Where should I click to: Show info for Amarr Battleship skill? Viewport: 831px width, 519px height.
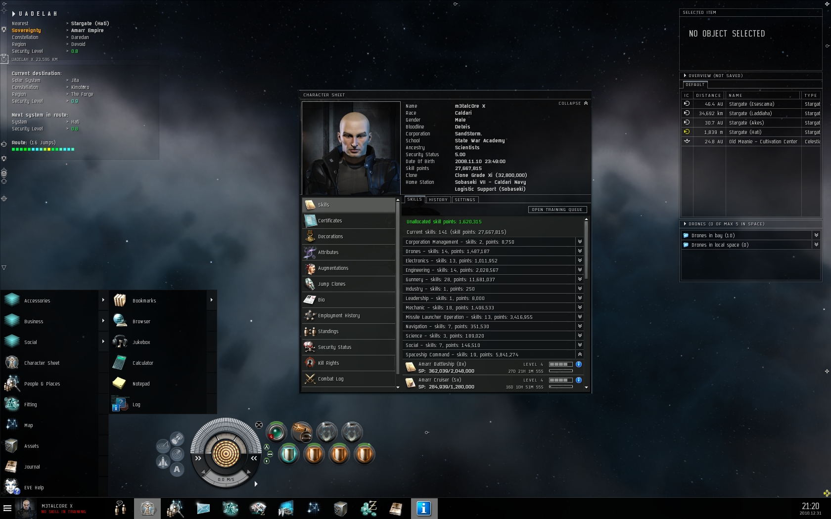coord(579,364)
